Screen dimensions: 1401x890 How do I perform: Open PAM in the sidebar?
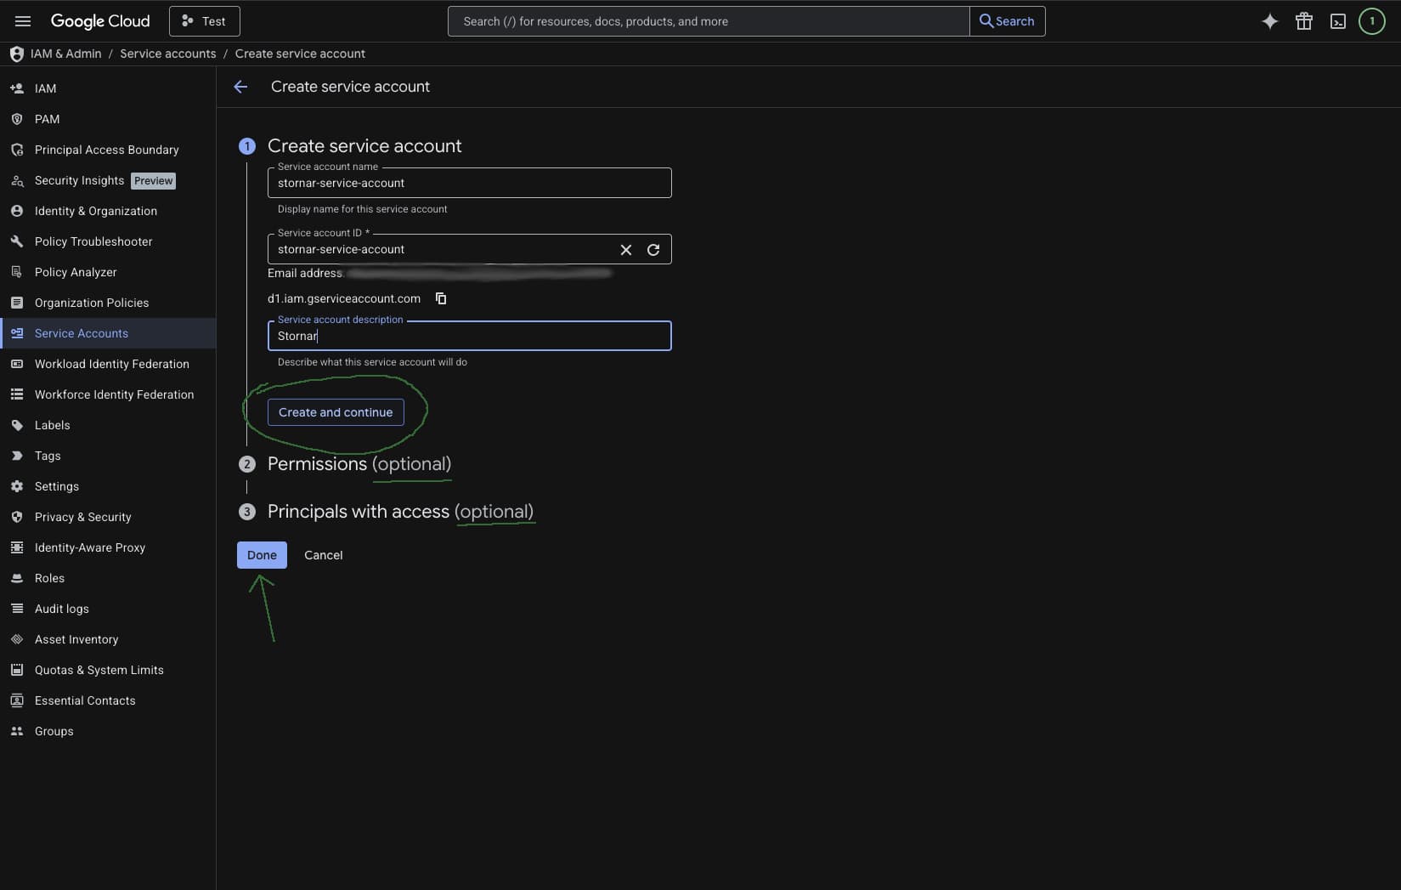[108, 119]
